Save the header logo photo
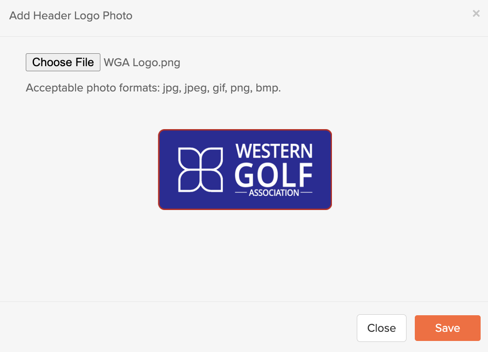The width and height of the screenshot is (488, 352). pyautogui.click(x=447, y=328)
